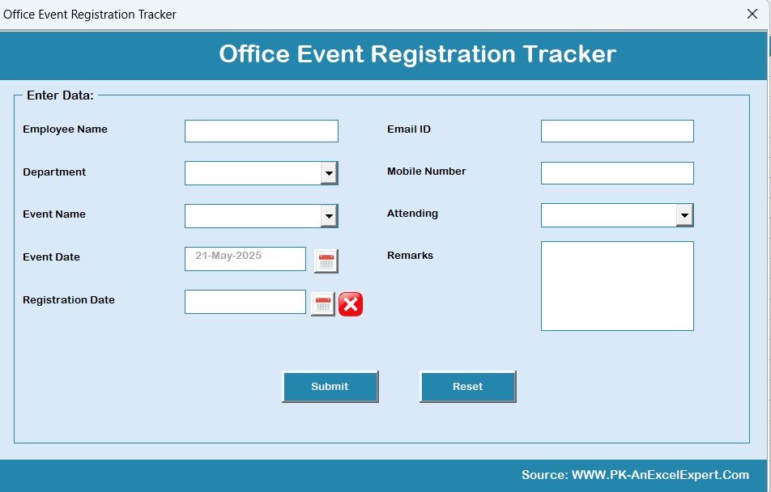This screenshot has height=492, width=771.
Task: Click the "Enter Data:" frame caption
Action: click(x=60, y=95)
